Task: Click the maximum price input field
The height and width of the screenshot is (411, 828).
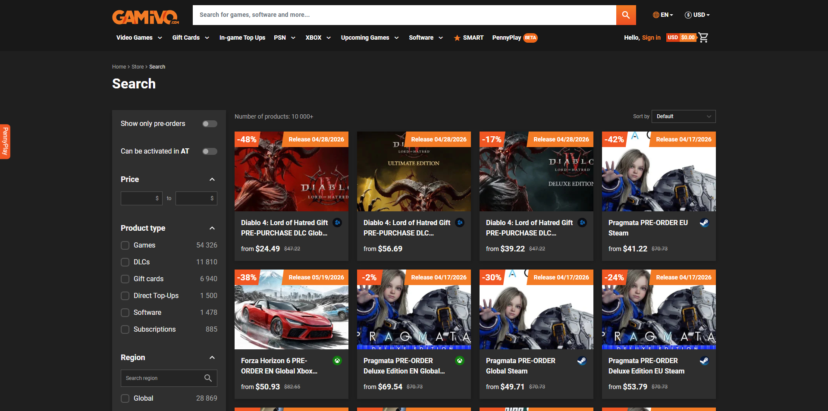Action: coord(196,198)
